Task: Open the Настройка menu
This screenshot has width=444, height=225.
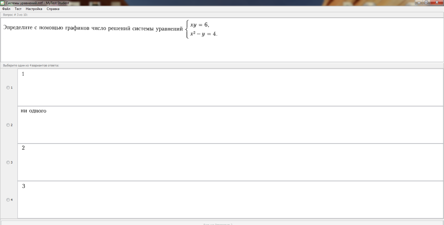Action: tap(34, 9)
